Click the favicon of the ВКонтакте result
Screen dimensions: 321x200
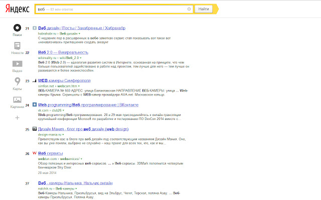pos(34,105)
